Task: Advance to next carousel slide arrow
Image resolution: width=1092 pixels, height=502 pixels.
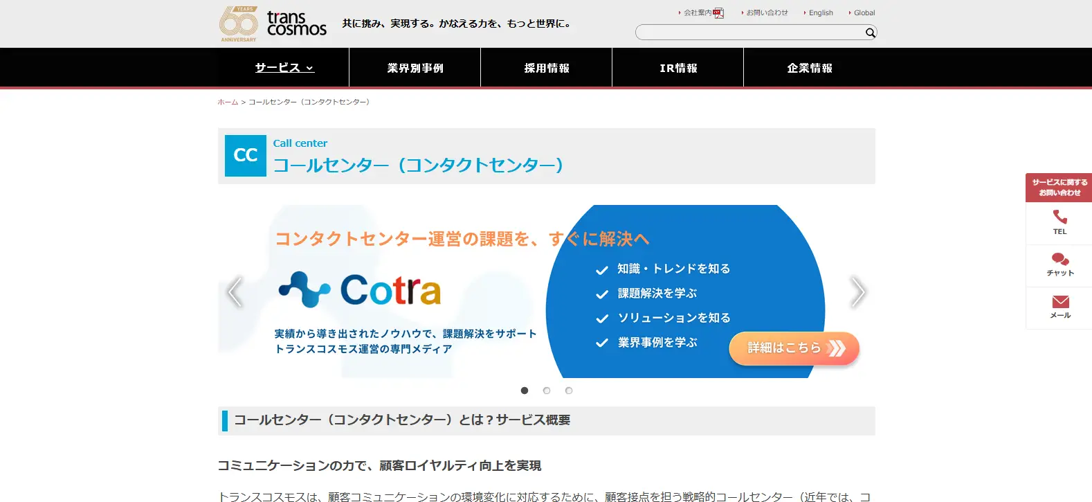Action: point(857,292)
